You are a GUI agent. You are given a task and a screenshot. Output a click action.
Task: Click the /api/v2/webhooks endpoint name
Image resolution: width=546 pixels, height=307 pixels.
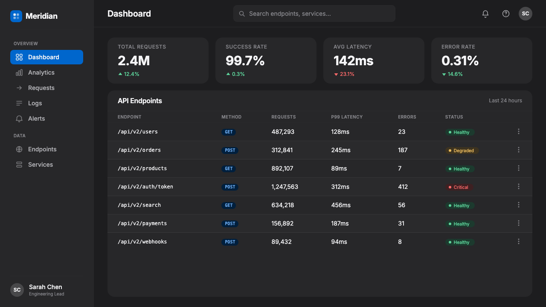pyautogui.click(x=142, y=242)
